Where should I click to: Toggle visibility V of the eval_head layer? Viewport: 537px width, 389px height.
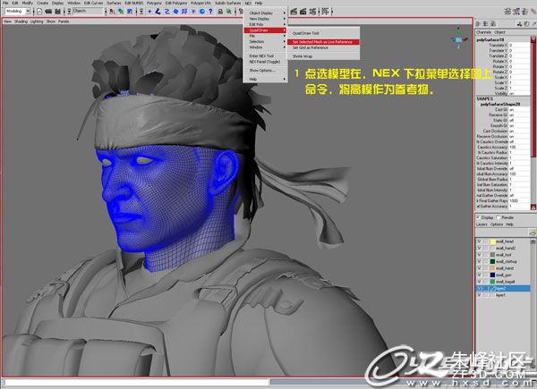[479, 241]
